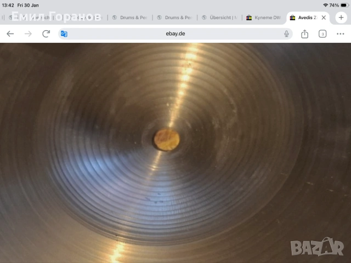
Task: Go forward with the right arrow
Action: [x=28, y=34]
